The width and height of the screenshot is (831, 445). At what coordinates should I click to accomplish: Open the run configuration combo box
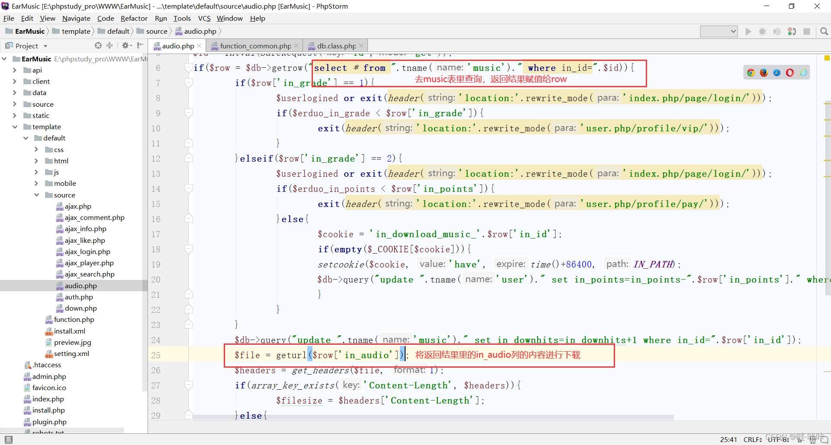719,32
